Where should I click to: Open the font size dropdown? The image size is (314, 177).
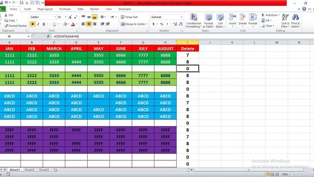[65, 17]
